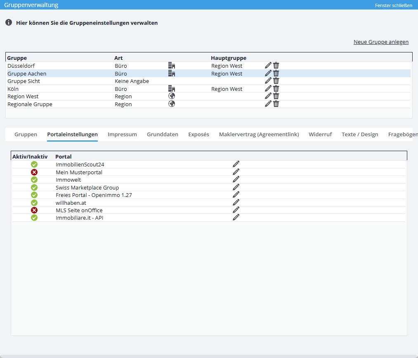
Task: Delete Region West via trash icon
Action: (276, 96)
